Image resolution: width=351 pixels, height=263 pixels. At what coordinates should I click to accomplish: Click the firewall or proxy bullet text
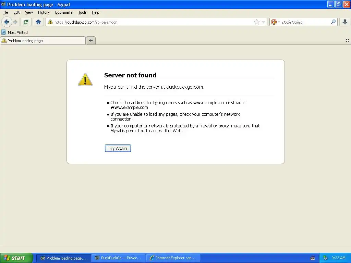tap(185, 128)
